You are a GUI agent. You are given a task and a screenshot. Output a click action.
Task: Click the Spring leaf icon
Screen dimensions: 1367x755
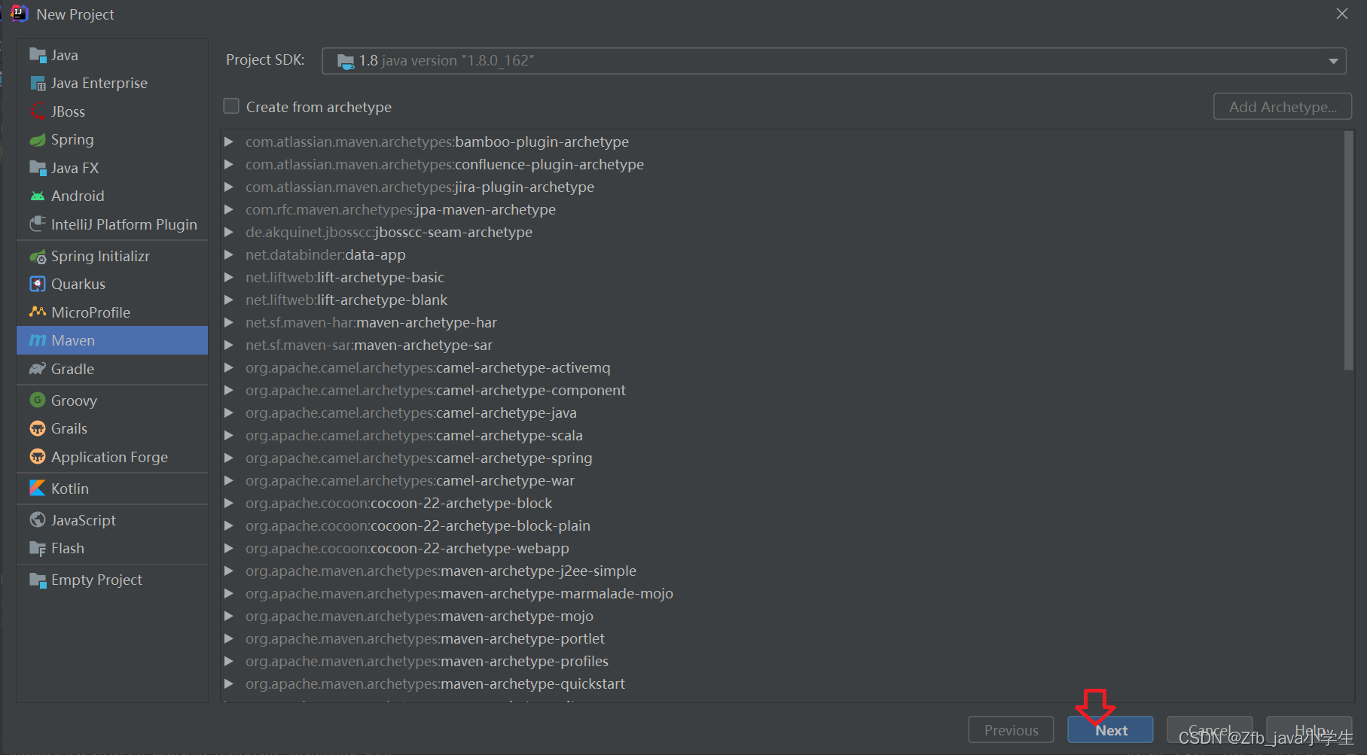point(38,139)
